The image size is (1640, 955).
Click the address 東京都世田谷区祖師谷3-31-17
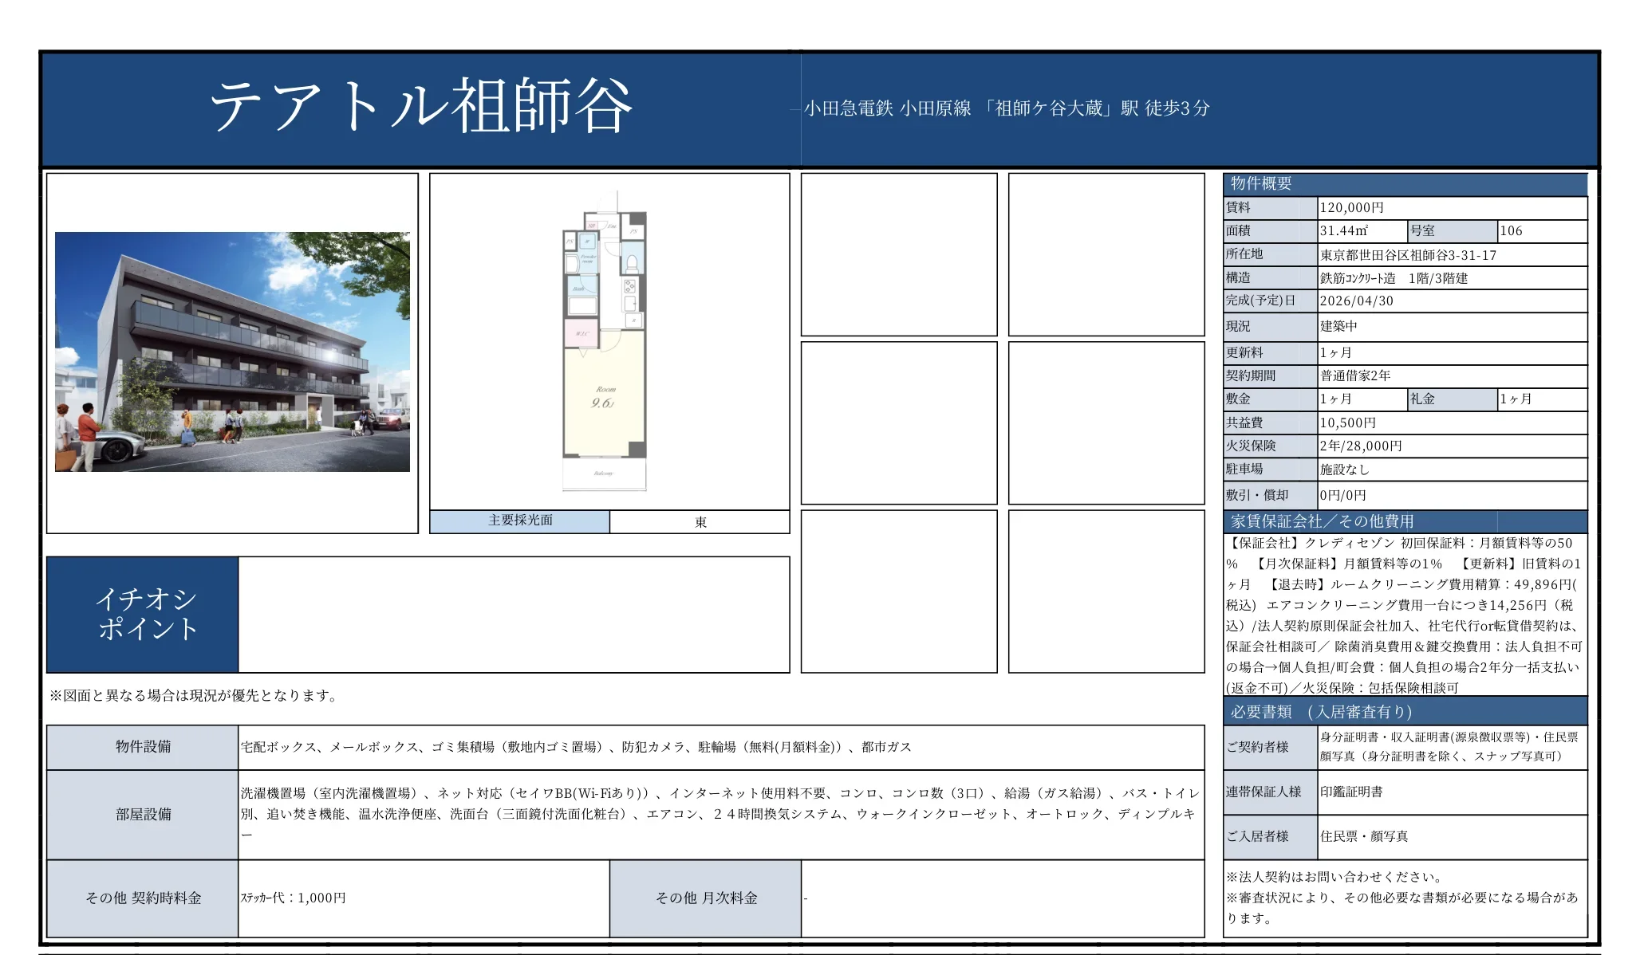tap(1408, 255)
